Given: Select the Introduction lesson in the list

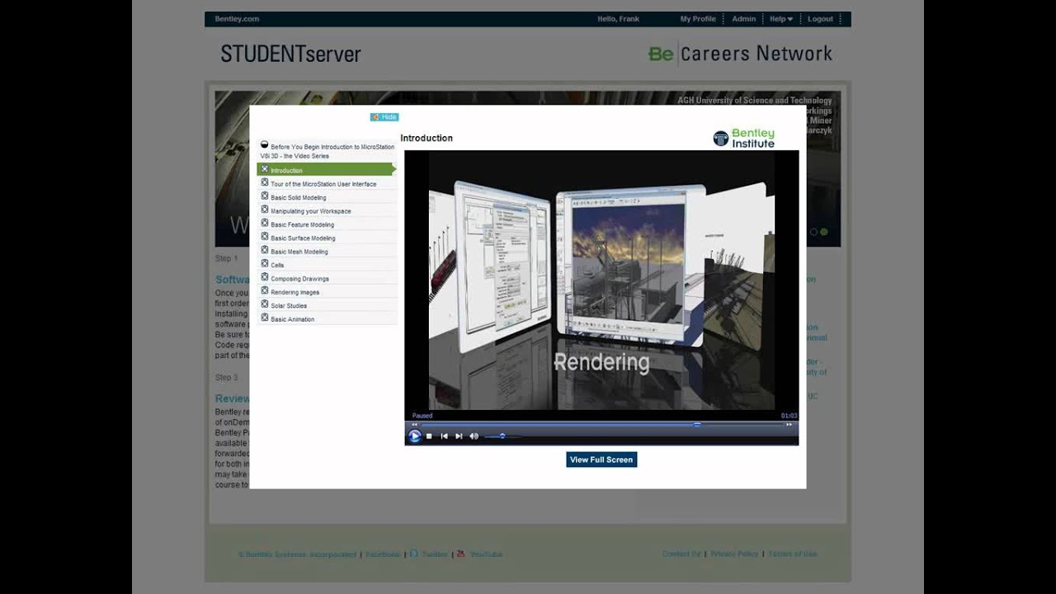Looking at the screenshot, I should click(x=327, y=170).
